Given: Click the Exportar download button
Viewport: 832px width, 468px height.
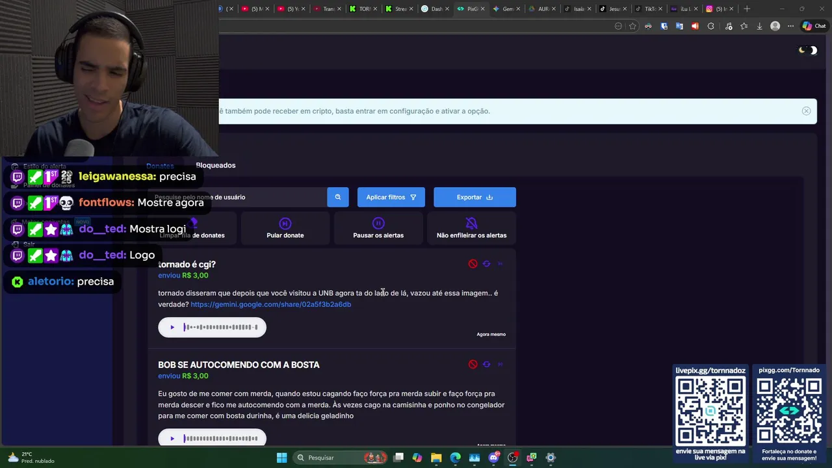Looking at the screenshot, I should click(x=474, y=197).
